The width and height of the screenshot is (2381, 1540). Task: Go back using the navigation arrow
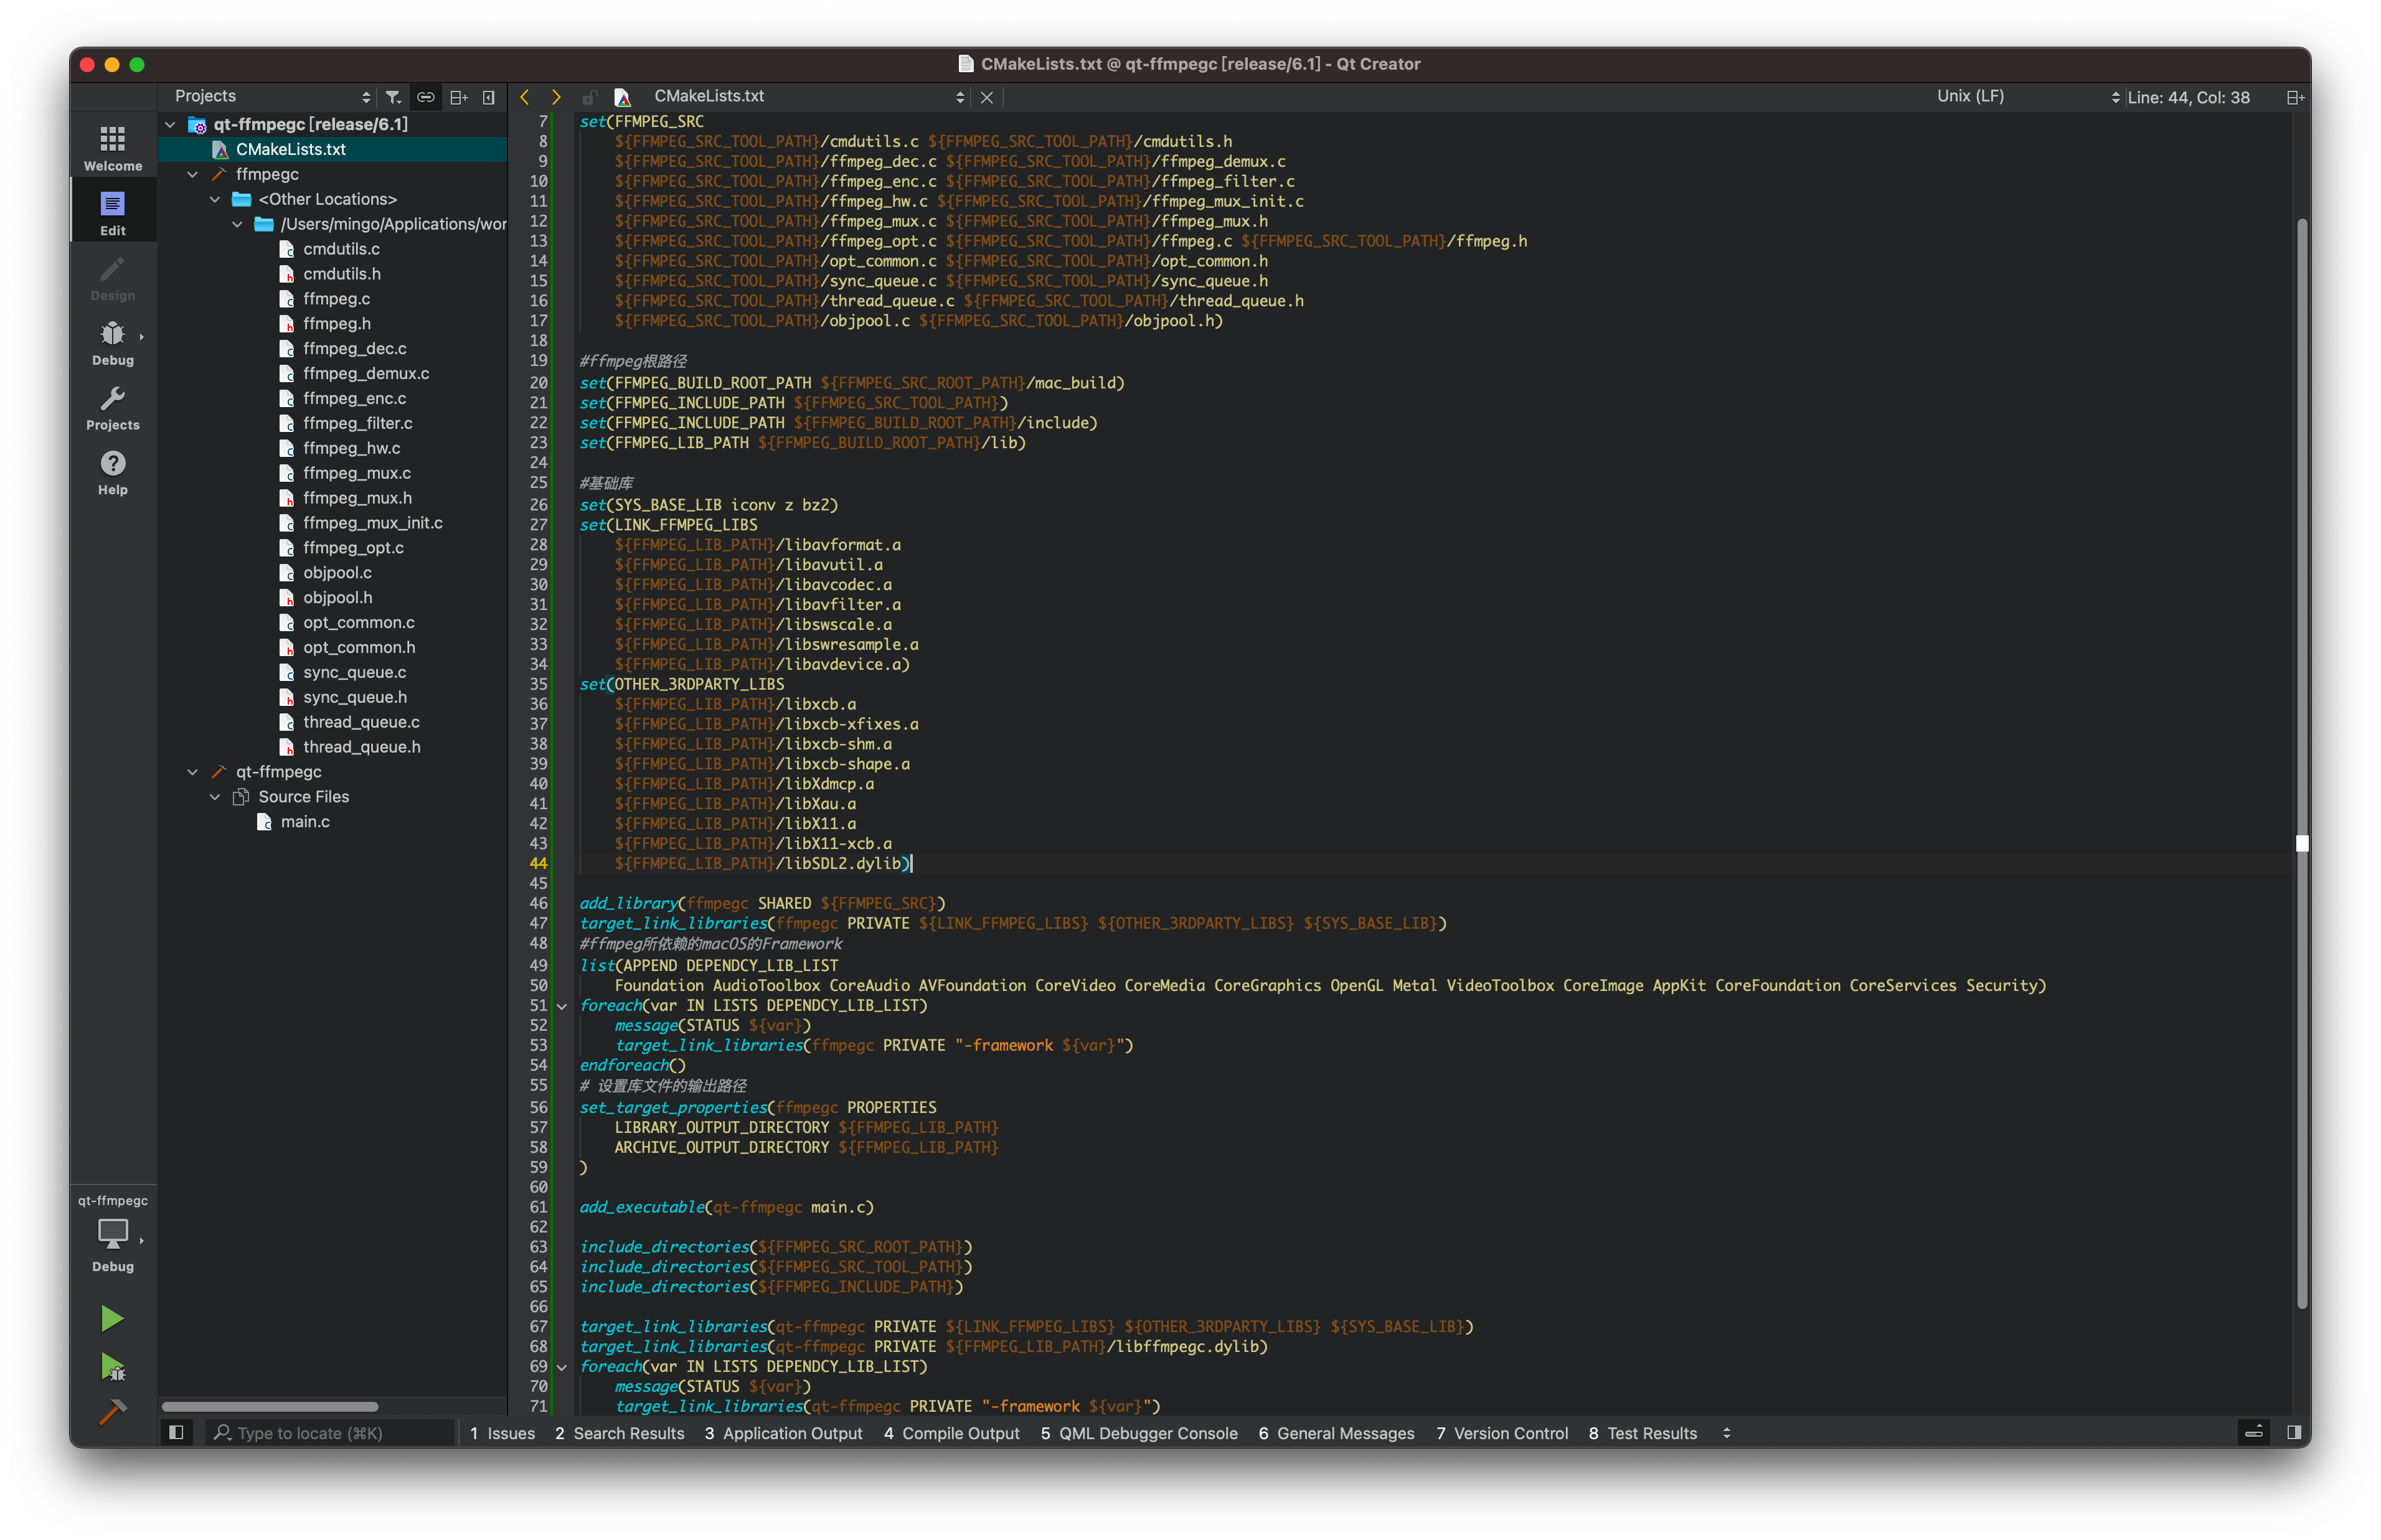[525, 96]
